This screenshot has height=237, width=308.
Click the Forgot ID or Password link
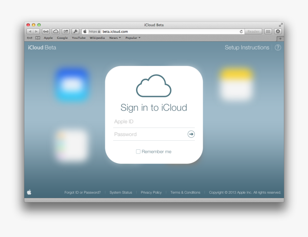click(x=83, y=192)
